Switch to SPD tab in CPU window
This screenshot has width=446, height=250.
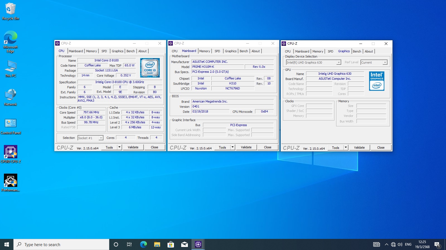104,51
